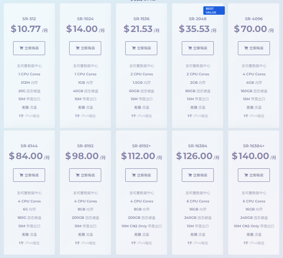Select the SR-512 plan title
This screenshot has width=283, height=258.
click(29, 19)
